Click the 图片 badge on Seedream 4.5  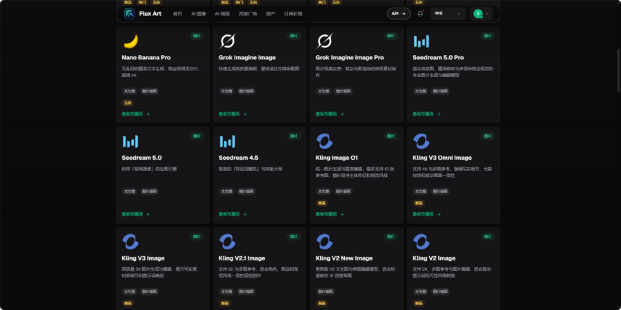294,136
